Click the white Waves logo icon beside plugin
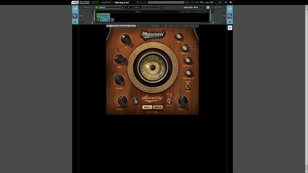 pyautogui.click(x=230, y=28)
